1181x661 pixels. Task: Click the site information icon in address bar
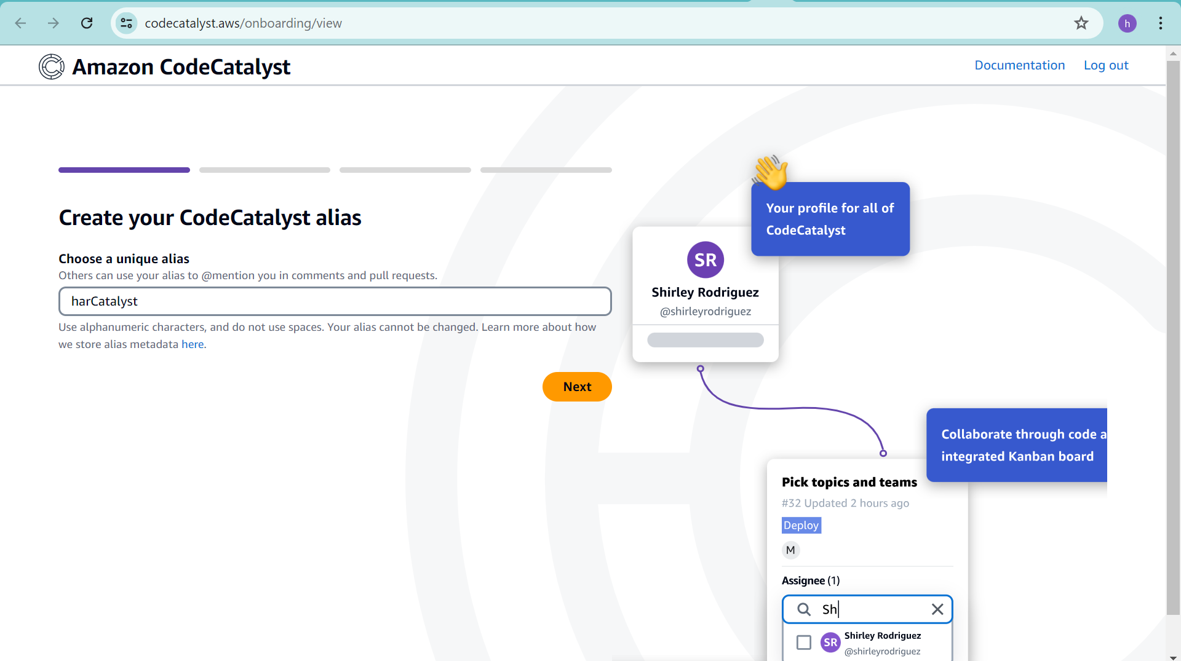click(x=126, y=23)
